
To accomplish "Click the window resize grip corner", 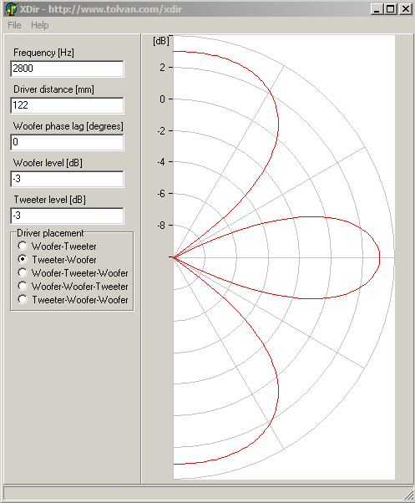I will 408,495.
